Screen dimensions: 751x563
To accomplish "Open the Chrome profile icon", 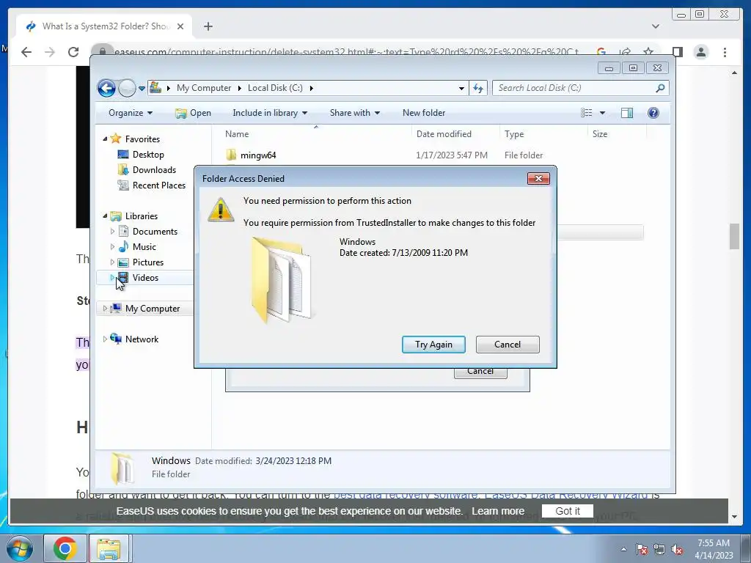I will point(701,52).
